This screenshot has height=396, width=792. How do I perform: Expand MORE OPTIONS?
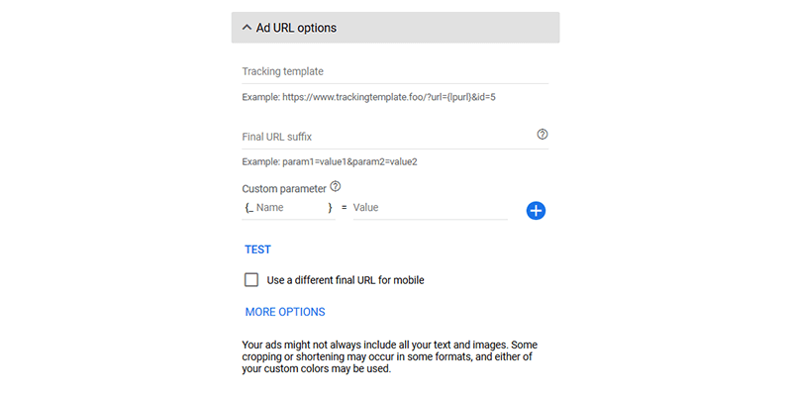285,312
